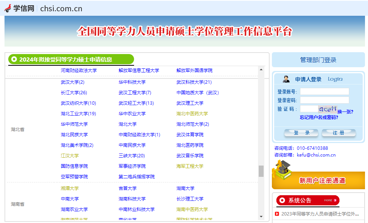
Task: Open 管理部门登录 panel
Action: (x=318, y=60)
